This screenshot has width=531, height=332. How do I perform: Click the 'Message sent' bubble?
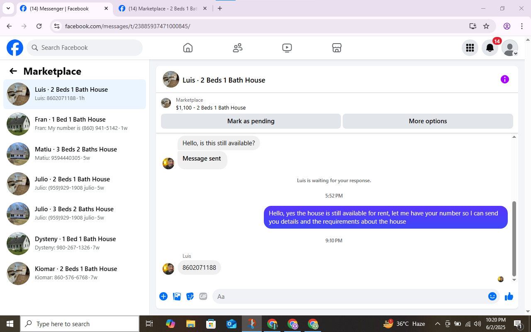[202, 159]
